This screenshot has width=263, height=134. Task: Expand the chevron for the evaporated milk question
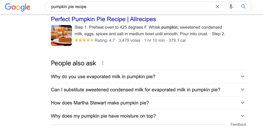[242, 76]
